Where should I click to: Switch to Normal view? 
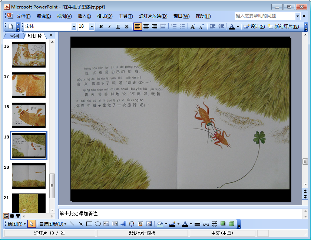coord(6,216)
